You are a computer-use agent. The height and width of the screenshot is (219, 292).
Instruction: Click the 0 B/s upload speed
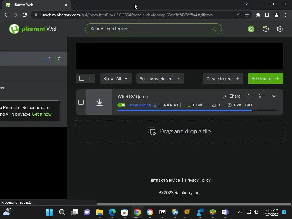(x=197, y=105)
